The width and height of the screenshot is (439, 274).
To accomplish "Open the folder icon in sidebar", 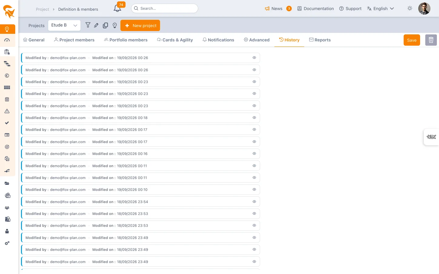I will [7, 184].
